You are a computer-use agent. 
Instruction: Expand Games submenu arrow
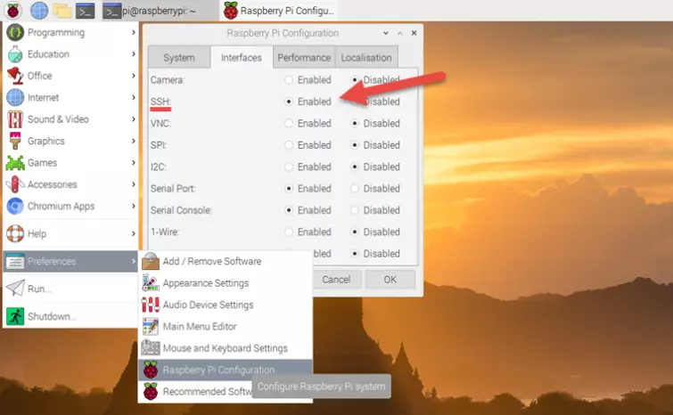(x=134, y=162)
